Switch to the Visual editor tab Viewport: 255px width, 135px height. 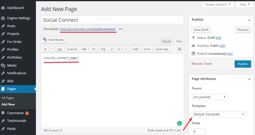coord(166,41)
